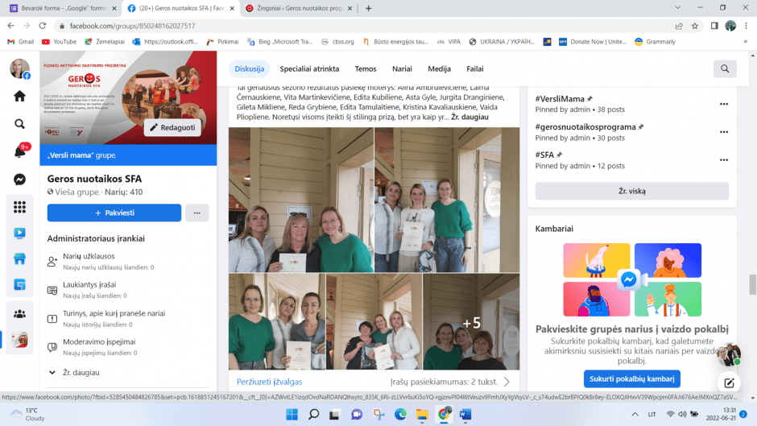Open options for #gerosnuotaikosprograma topic
The width and height of the screenshot is (757, 426).
pyautogui.click(x=724, y=132)
